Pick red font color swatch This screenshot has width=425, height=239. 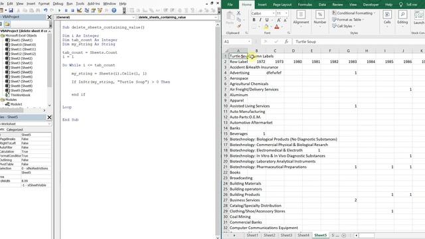277,27
